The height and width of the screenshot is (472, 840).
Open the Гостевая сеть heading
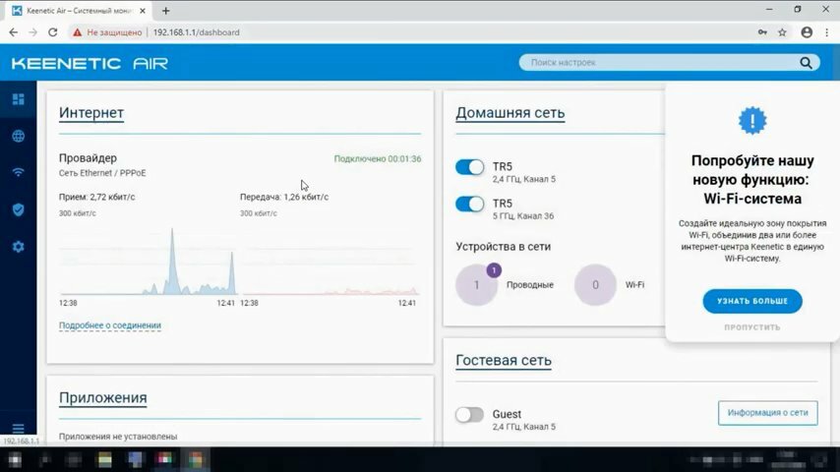tap(504, 361)
